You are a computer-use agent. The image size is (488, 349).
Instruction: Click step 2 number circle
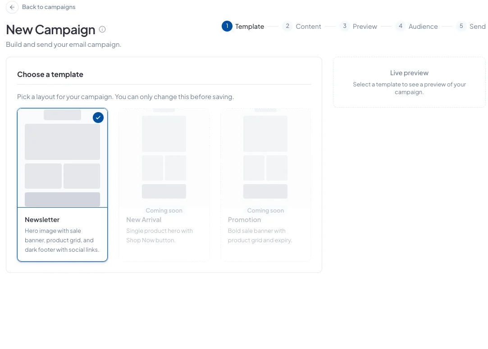287,26
